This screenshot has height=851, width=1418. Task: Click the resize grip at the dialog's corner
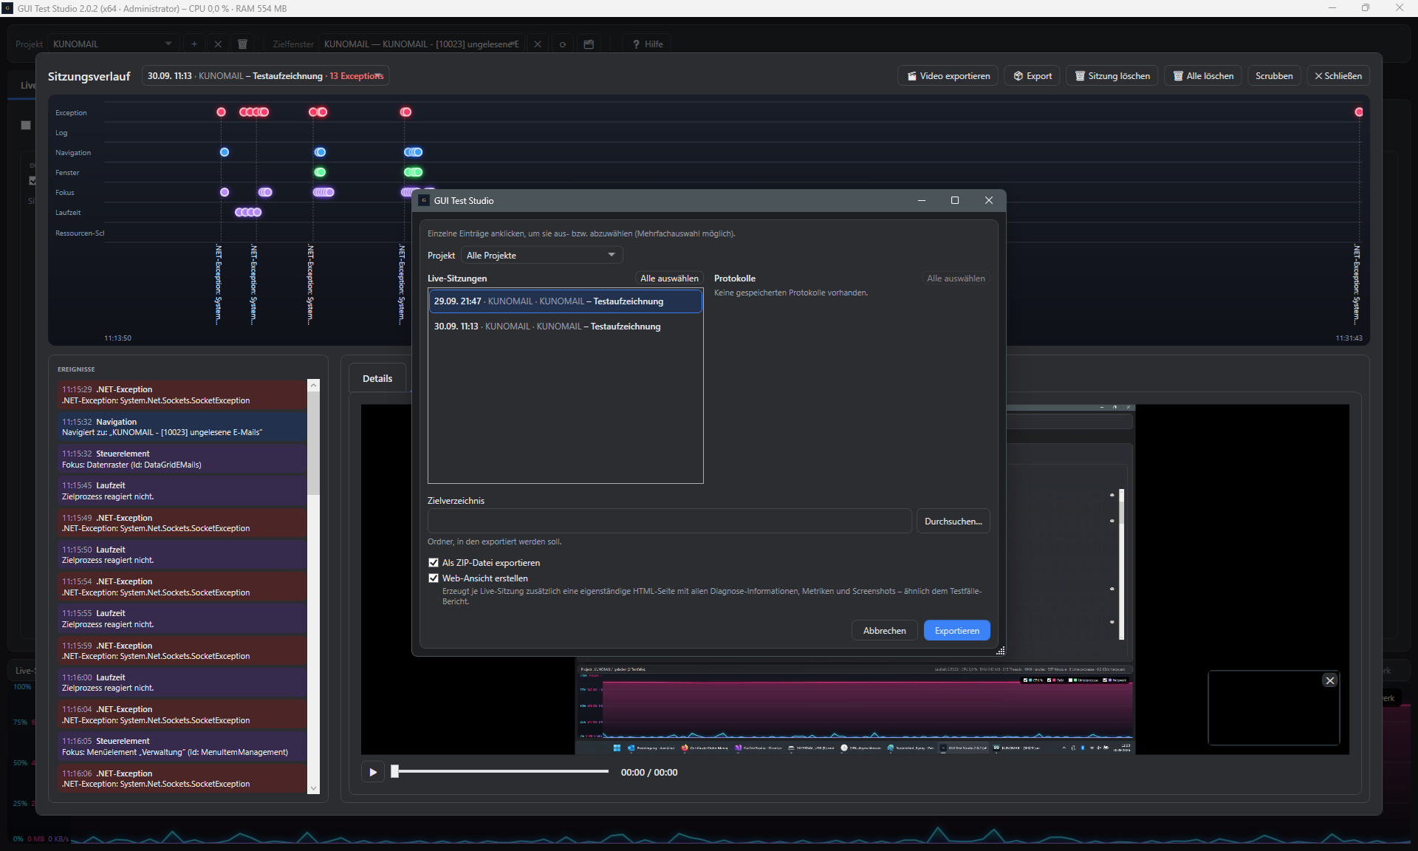[1000, 651]
